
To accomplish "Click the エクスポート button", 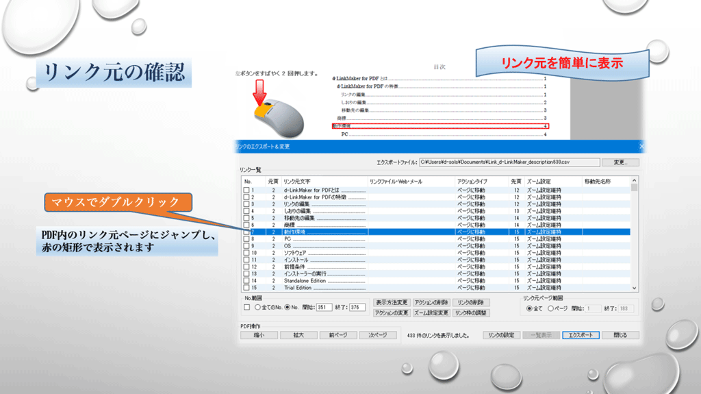I will coord(581,335).
